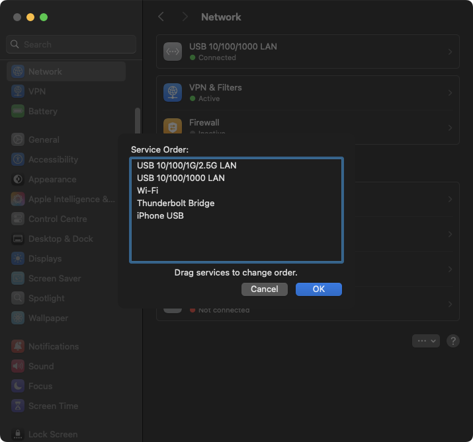Click the Focus moon icon
This screenshot has height=442, width=473.
18,387
